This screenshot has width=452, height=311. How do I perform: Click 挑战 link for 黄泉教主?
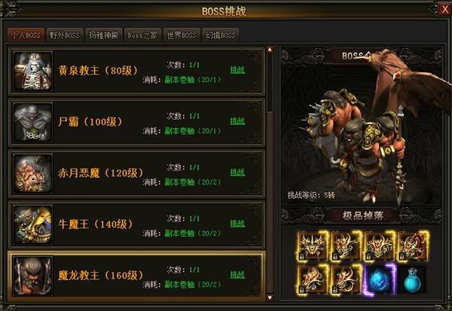237,70
